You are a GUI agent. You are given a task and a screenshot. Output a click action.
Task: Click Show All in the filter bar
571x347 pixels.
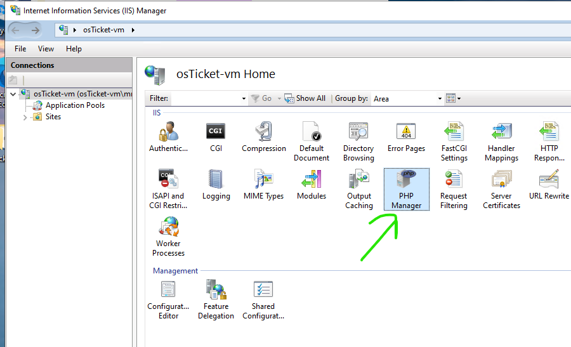coord(305,98)
